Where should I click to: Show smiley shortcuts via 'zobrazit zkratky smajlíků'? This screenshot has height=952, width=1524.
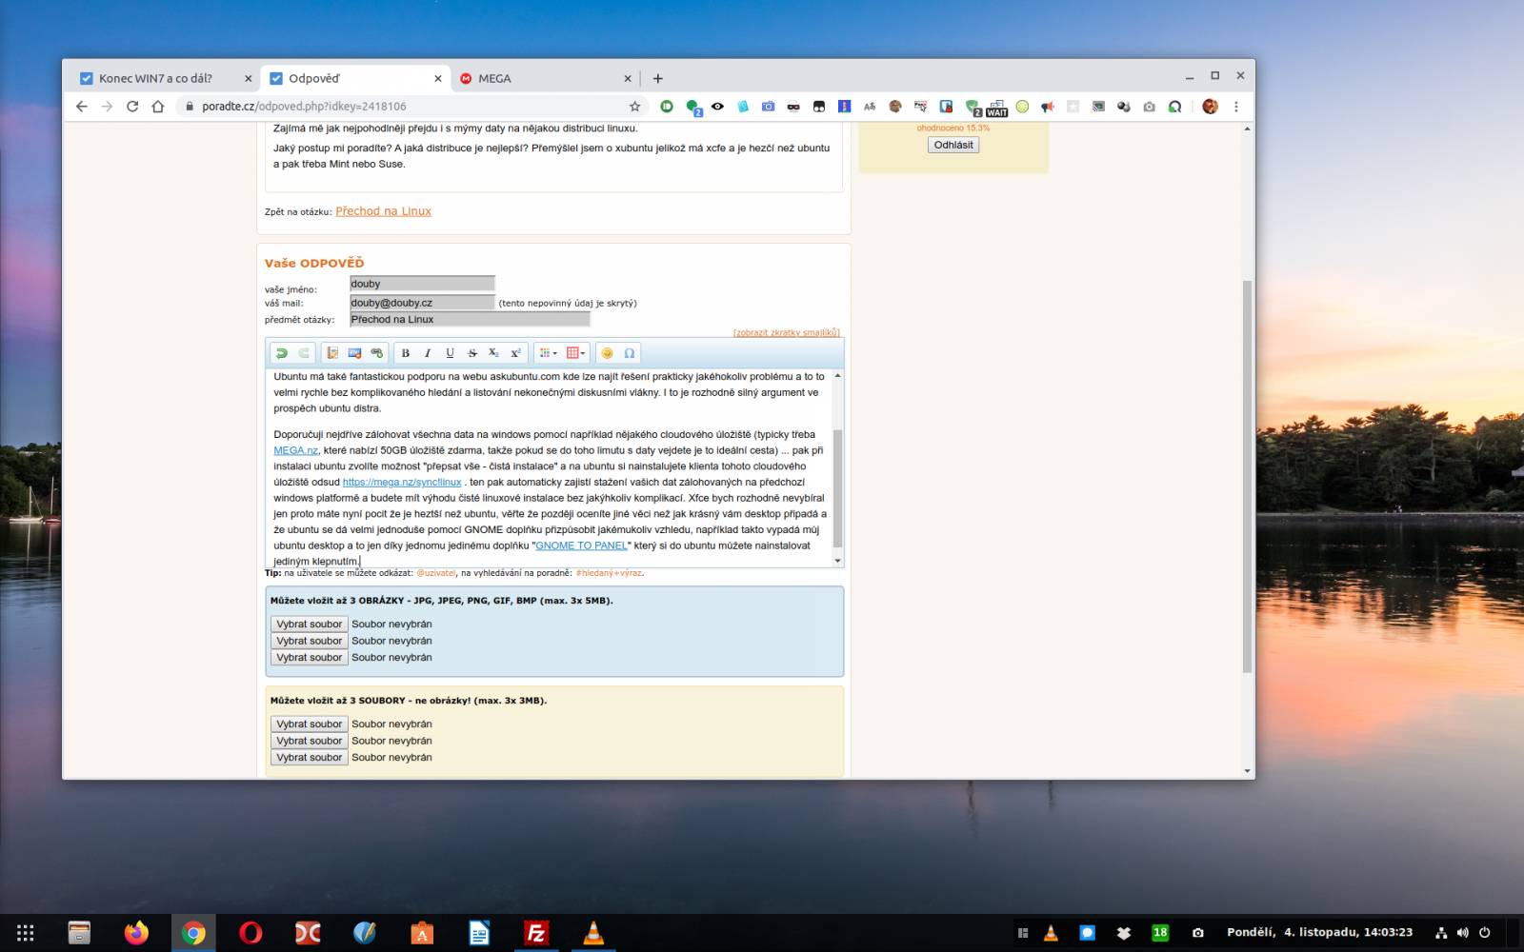(786, 332)
